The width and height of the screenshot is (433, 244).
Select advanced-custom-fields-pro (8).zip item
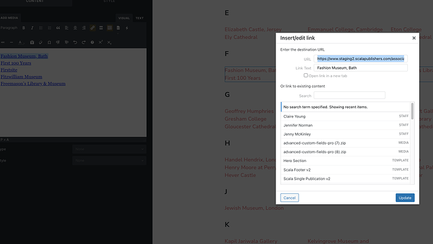pos(346,152)
